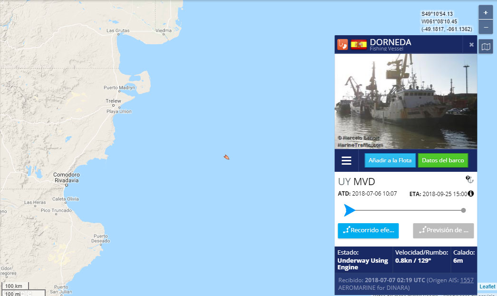Click the UY MVD port name

tap(357, 182)
